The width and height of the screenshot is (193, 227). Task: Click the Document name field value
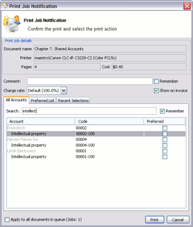pos(110,49)
